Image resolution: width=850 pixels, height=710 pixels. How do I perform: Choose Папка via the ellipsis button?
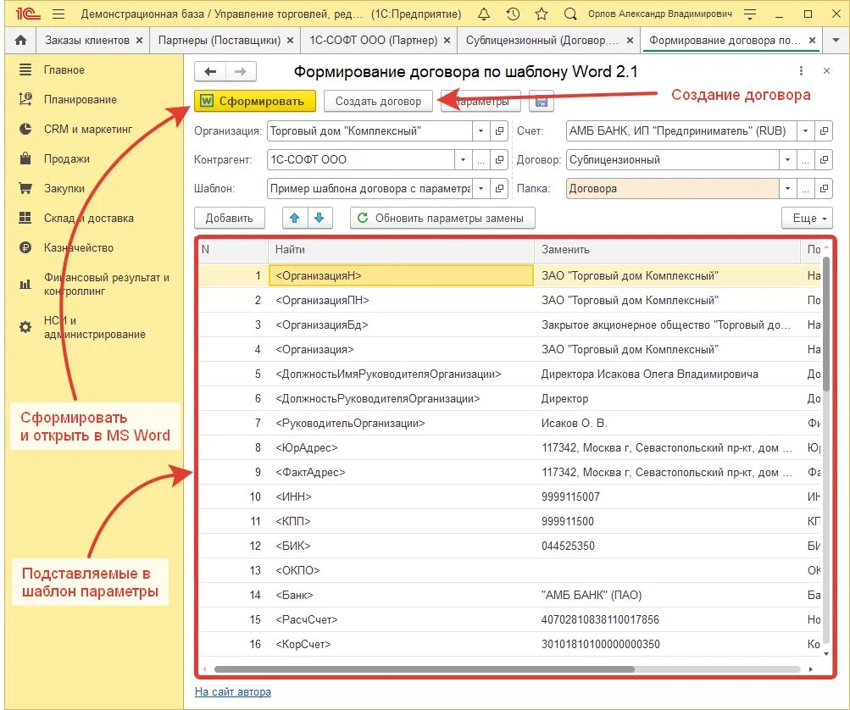click(806, 189)
